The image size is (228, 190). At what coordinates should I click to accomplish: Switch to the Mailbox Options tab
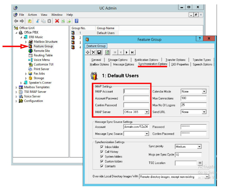coord(99,64)
